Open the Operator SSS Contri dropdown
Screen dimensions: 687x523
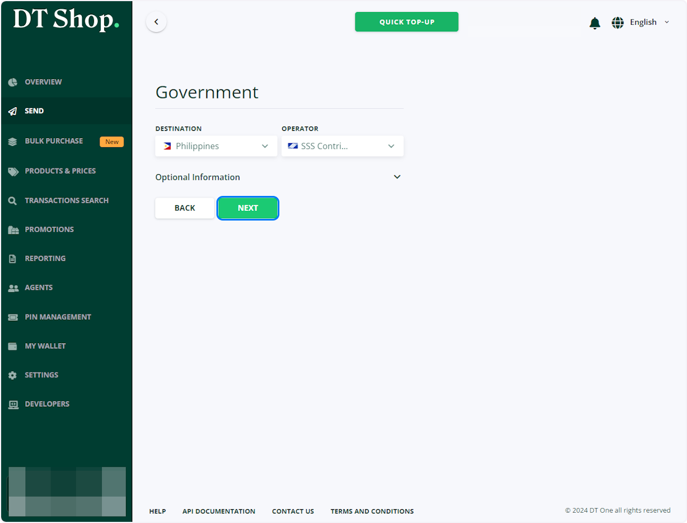pos(342,146)
